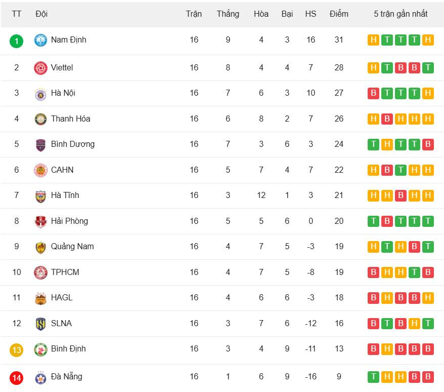Click the SLNA club crest
The image size is (444, 392).
pos(40,324)
